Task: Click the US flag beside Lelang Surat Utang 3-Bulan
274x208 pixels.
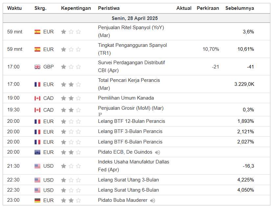Action: click(x=37, y=180)
